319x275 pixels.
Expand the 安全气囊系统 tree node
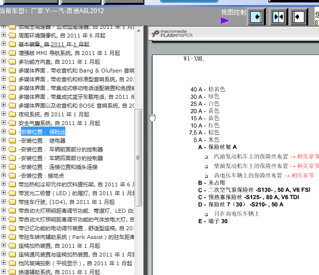click(x=4, y=123)
